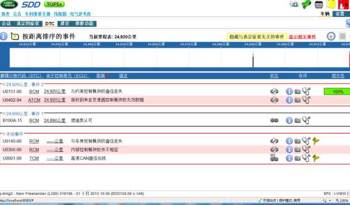Select the 车辆 tab at top right

325,14
